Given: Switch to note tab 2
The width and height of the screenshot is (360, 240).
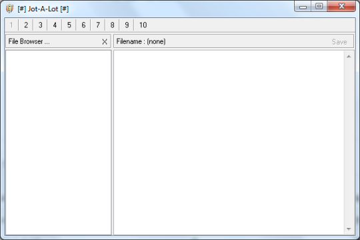Looking at the screenshot, I should coord(26,25).
